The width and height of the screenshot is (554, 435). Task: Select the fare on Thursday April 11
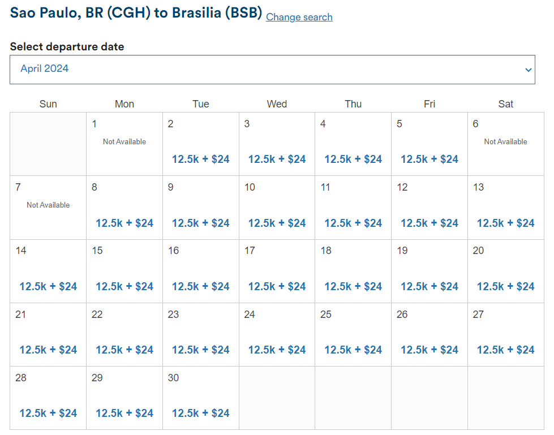coord(353,222)
